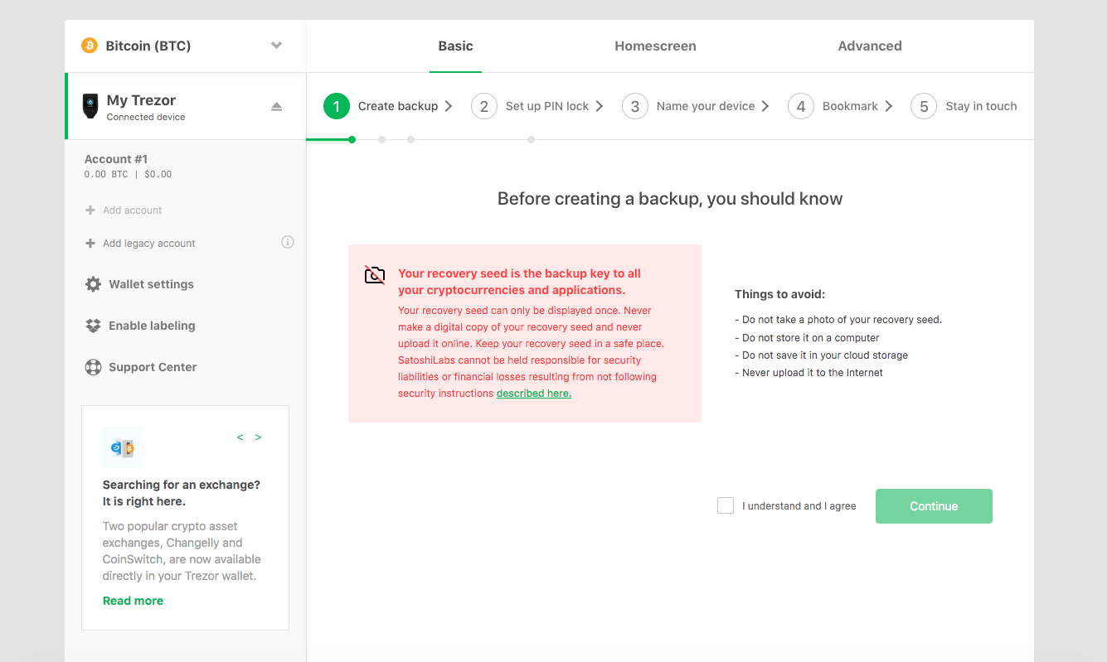The width and height of the screenshot is (1107, 662).
Task: Click step 3 circle for Name your device
Action: pyautogui.click(x=635, y=106)
